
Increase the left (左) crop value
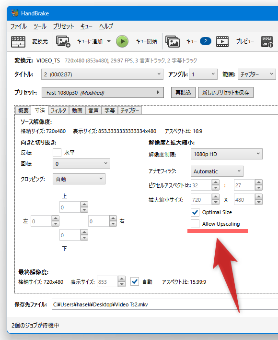[56, 219]
